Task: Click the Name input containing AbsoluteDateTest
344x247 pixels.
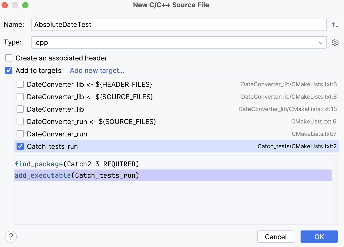Action: 178,25
